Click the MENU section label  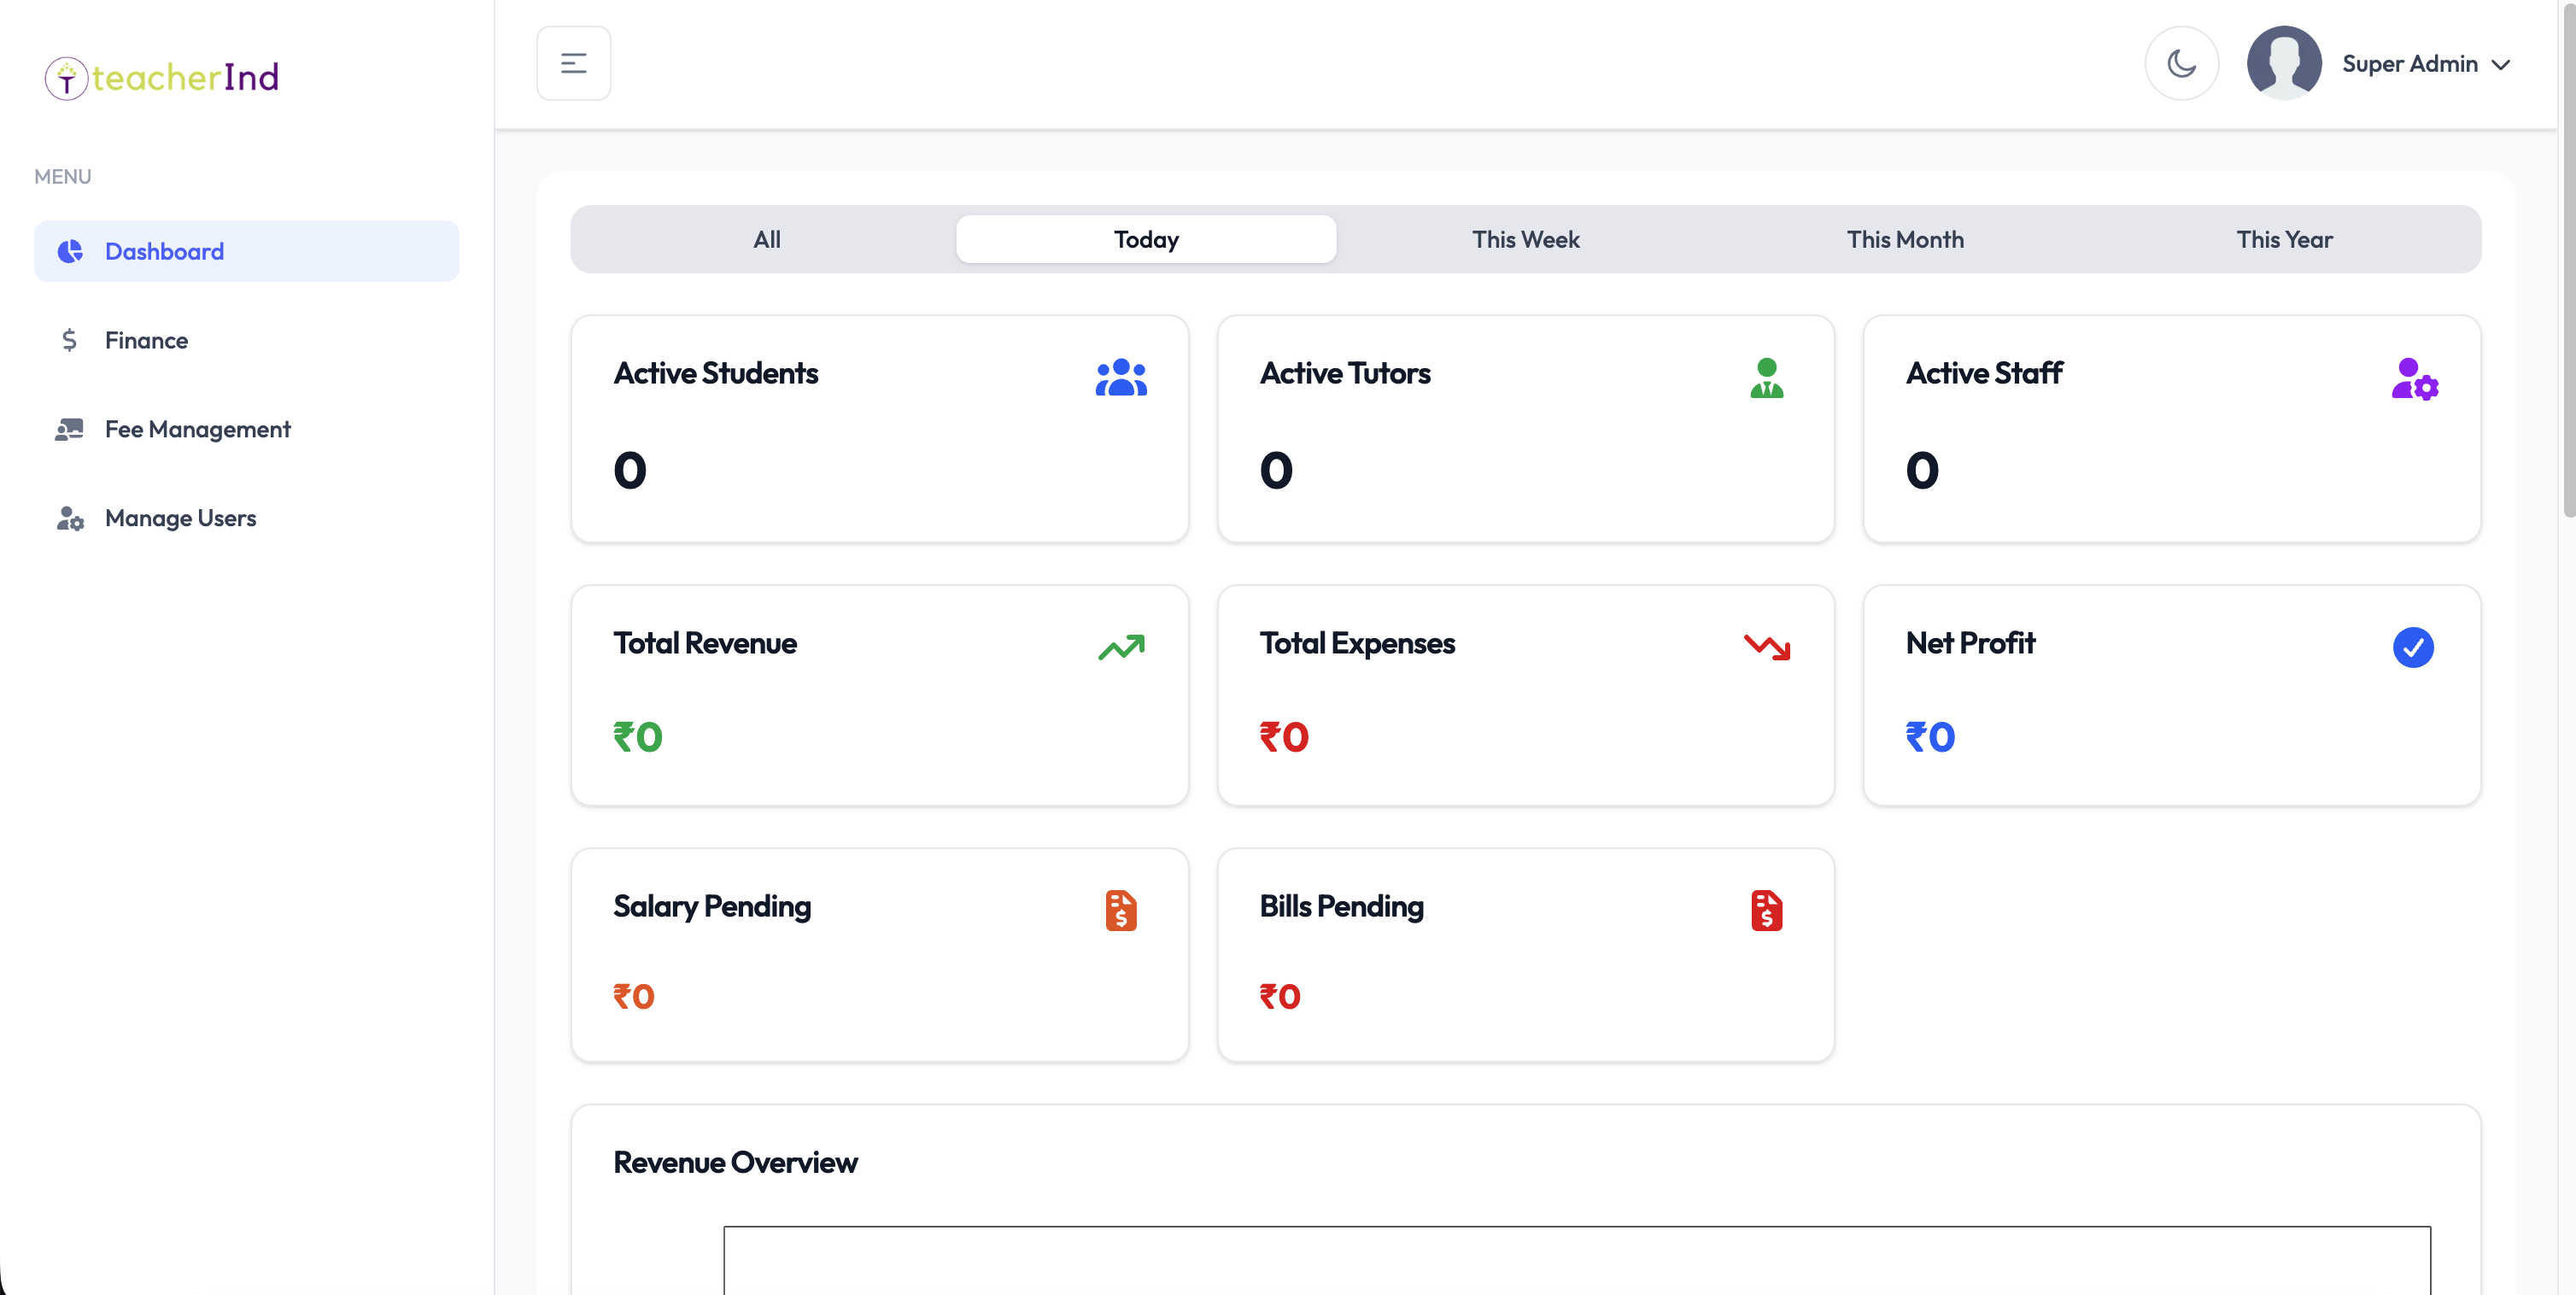62,176
